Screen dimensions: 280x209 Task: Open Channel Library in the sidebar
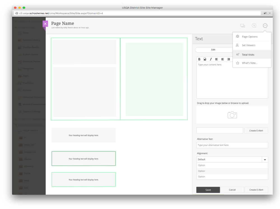pos(31,40)
